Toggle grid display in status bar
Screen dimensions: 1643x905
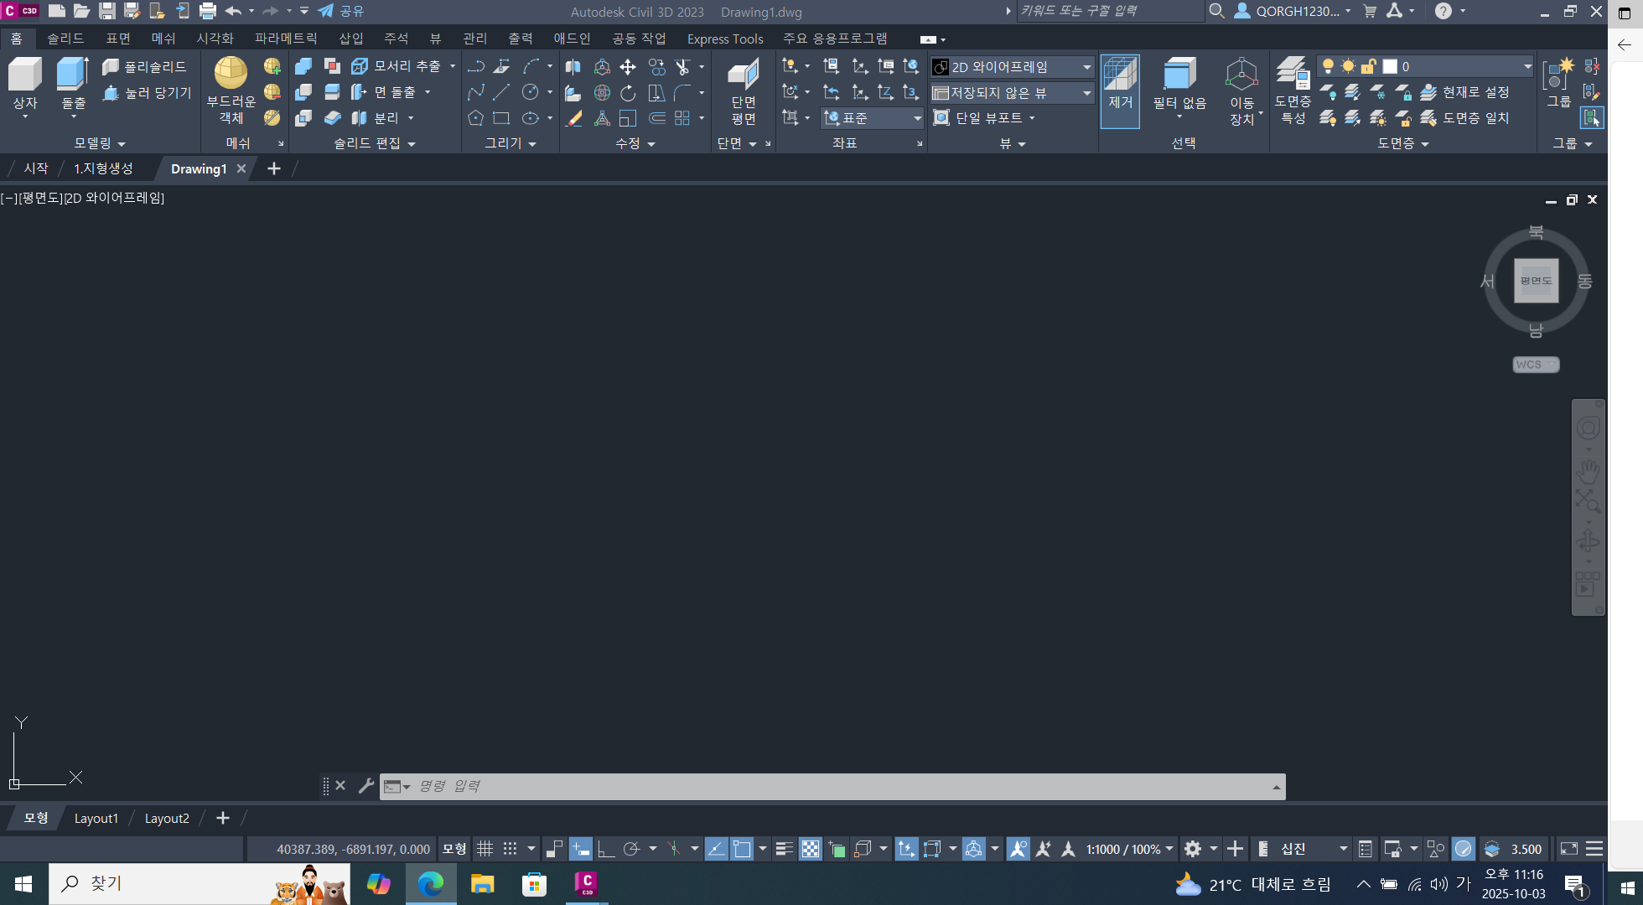coord(485,849)
